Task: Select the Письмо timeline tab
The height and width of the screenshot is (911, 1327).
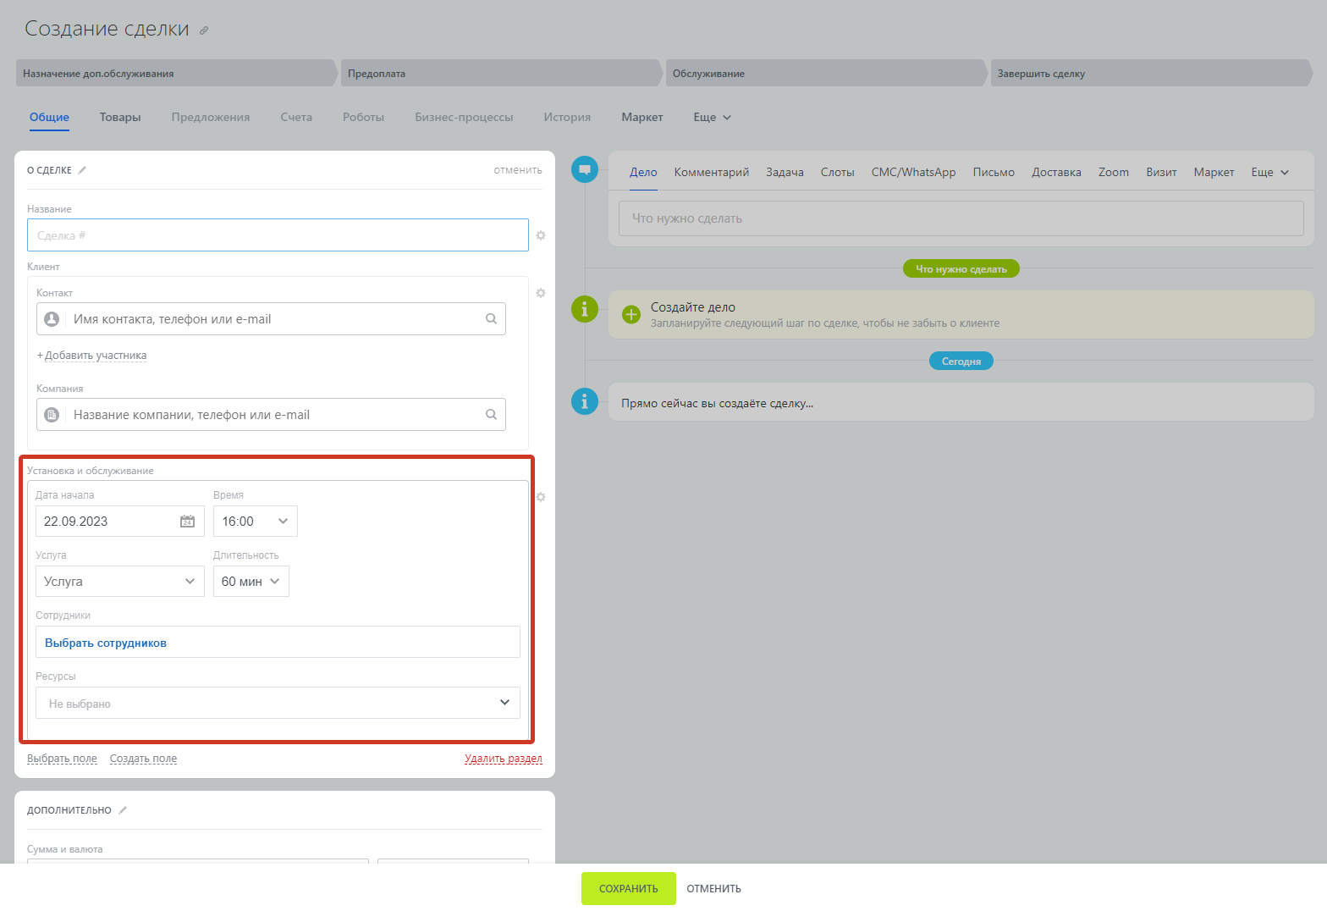Action: [994, 172]
